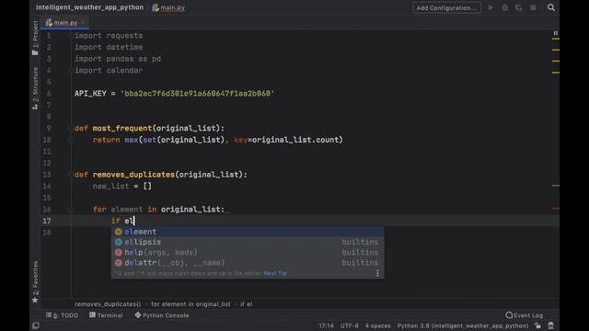Open the TODO tool window
This screenshot has width=589, height=331.
click(x=63, y=315)
